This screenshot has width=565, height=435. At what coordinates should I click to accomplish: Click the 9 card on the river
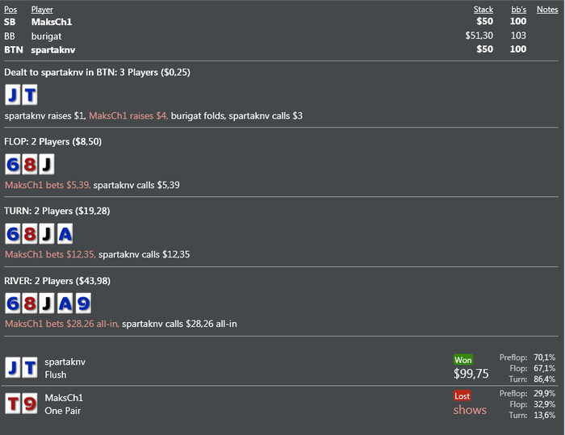(82, 303)
